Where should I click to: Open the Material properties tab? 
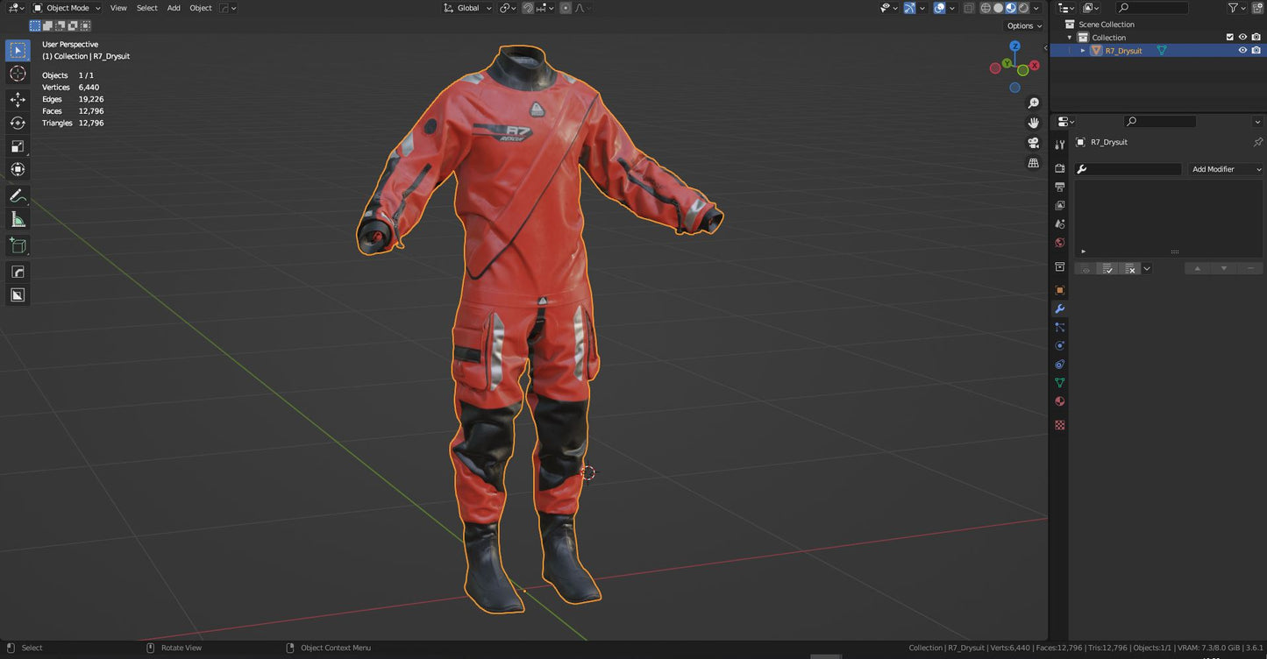[x=1060, y=401]
